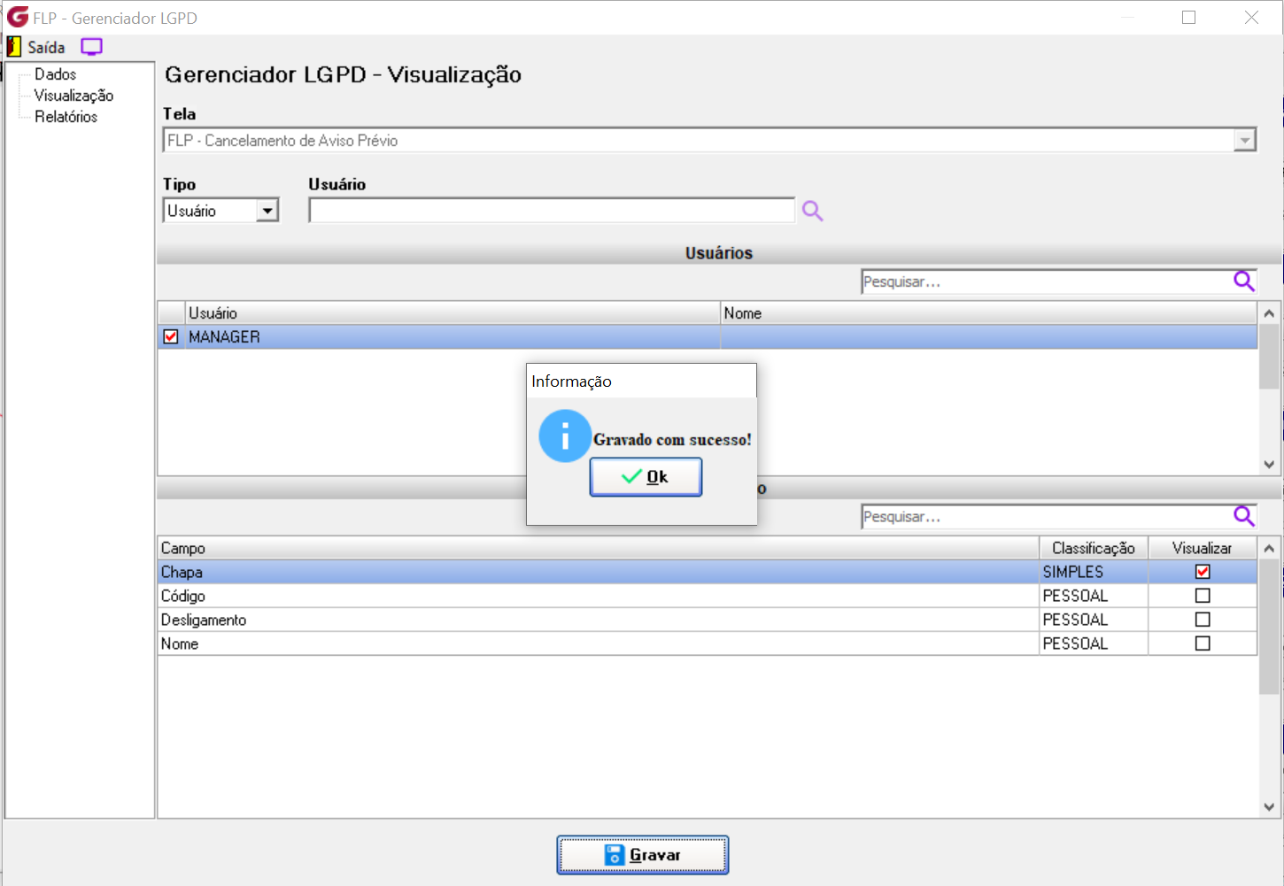Maximize the FLP Gerenciador LGPD window
Viewport: 1284px width, 886px height.
[1188, 18]
